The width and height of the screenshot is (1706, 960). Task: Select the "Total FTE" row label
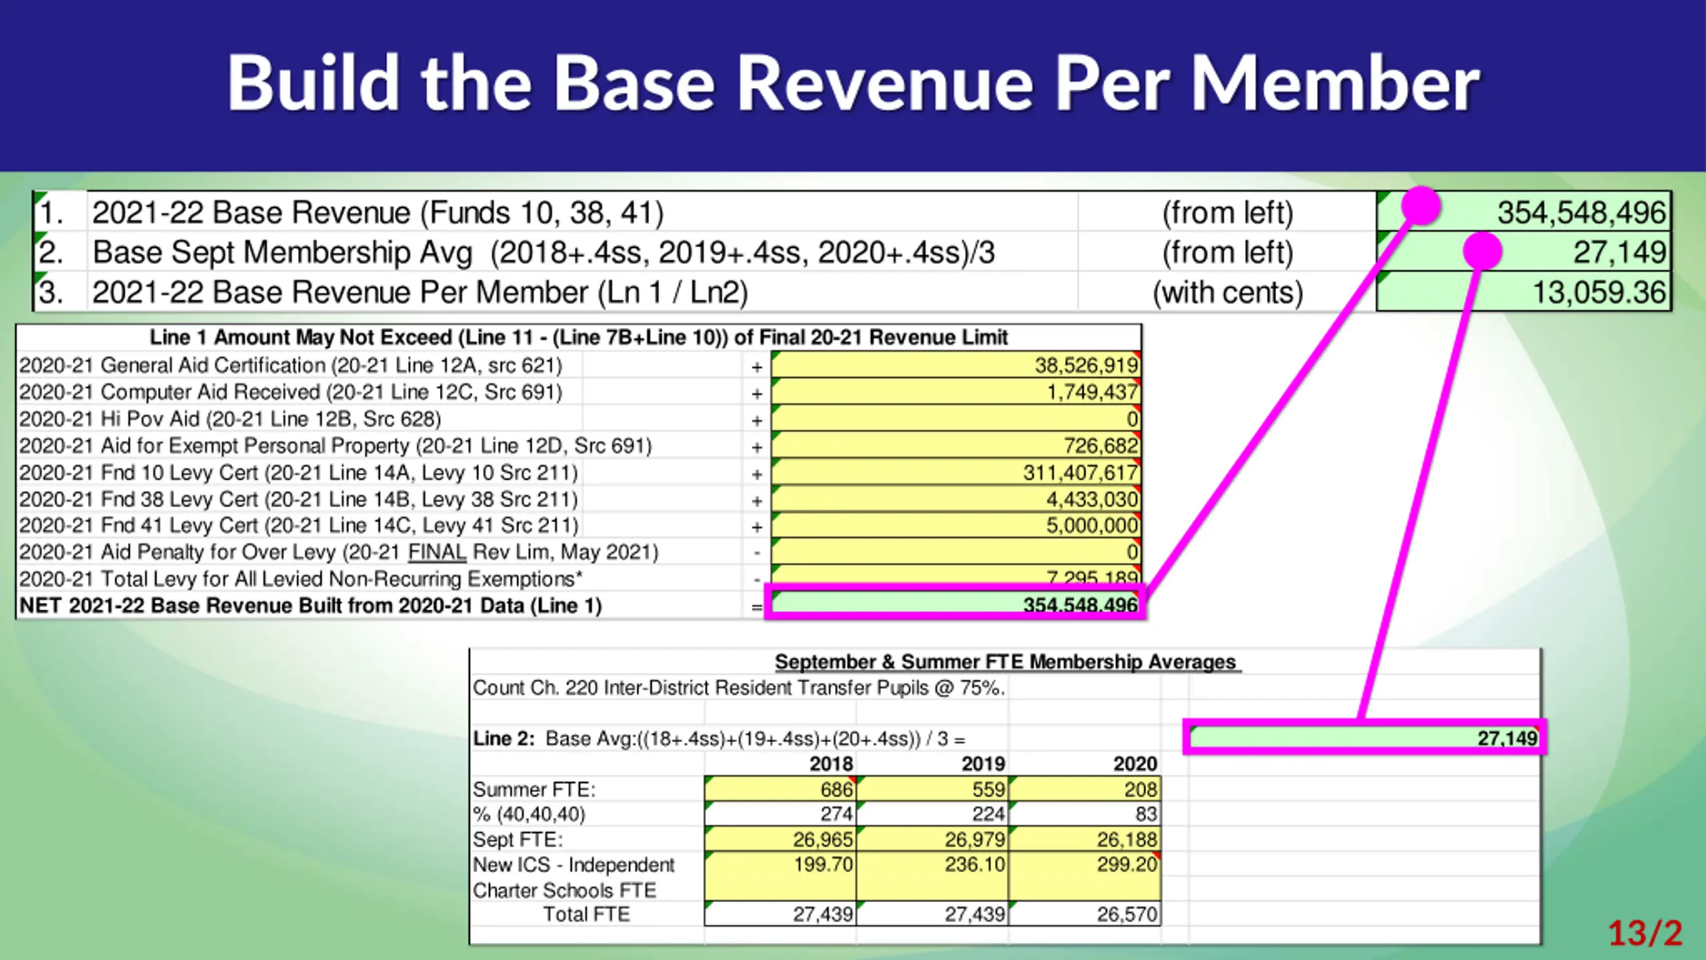point(586,914)
